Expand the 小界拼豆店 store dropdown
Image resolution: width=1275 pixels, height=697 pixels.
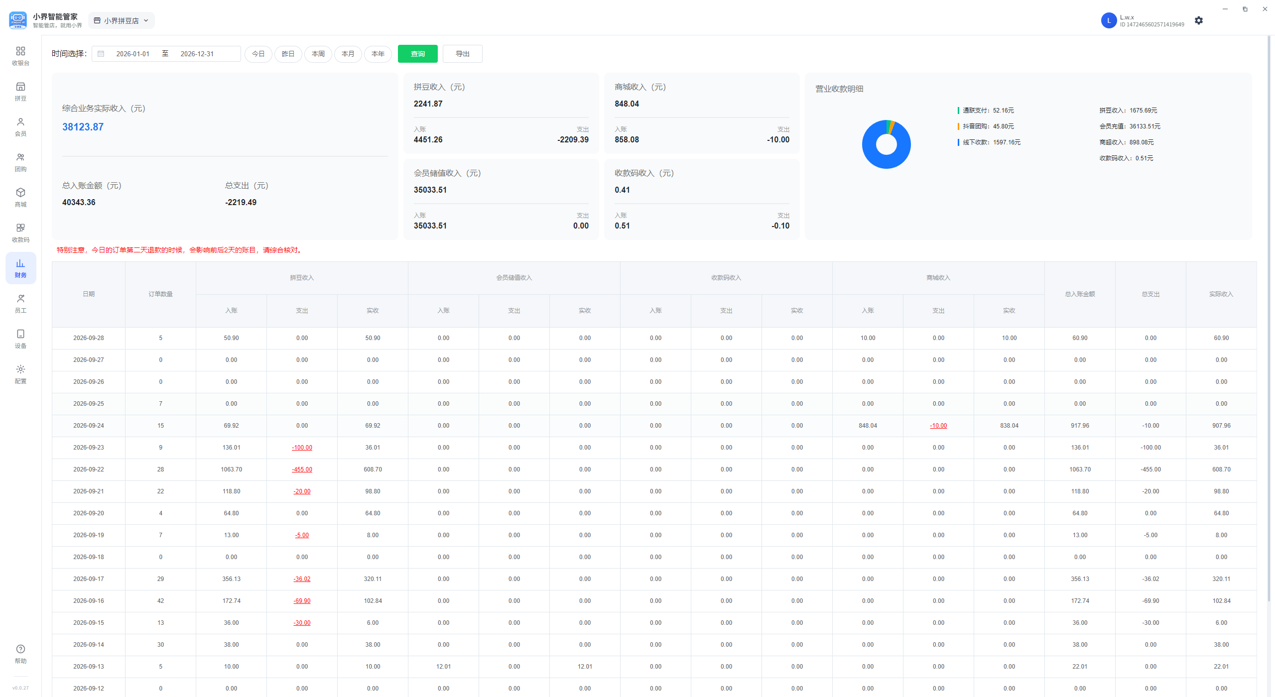coord(122,20)
